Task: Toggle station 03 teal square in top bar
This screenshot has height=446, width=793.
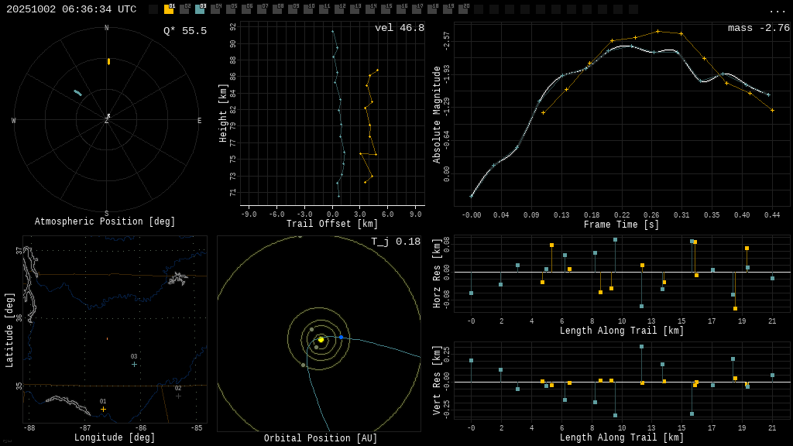Action: pos(200,9)
